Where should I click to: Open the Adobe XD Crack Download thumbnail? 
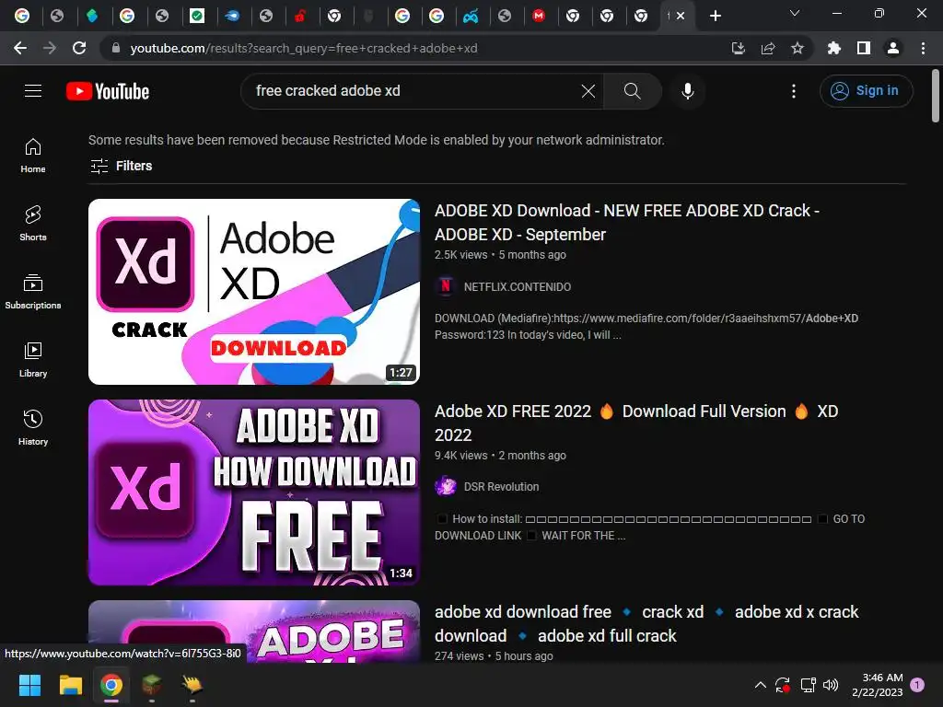coord(254,292)
